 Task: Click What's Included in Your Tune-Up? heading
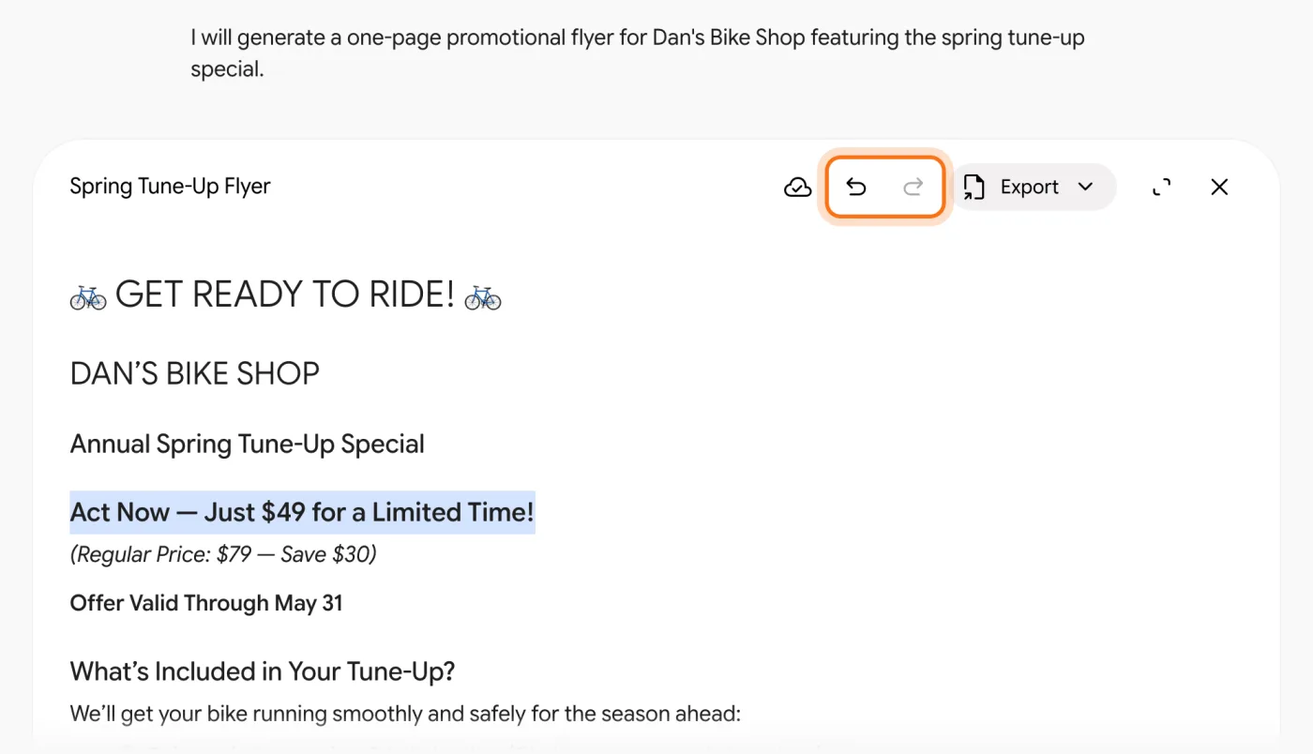coord(263,671)
